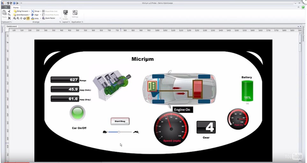The image size is (307, 163).
Task: Click the Gear 4 indicator display
Action: point(206,127)
